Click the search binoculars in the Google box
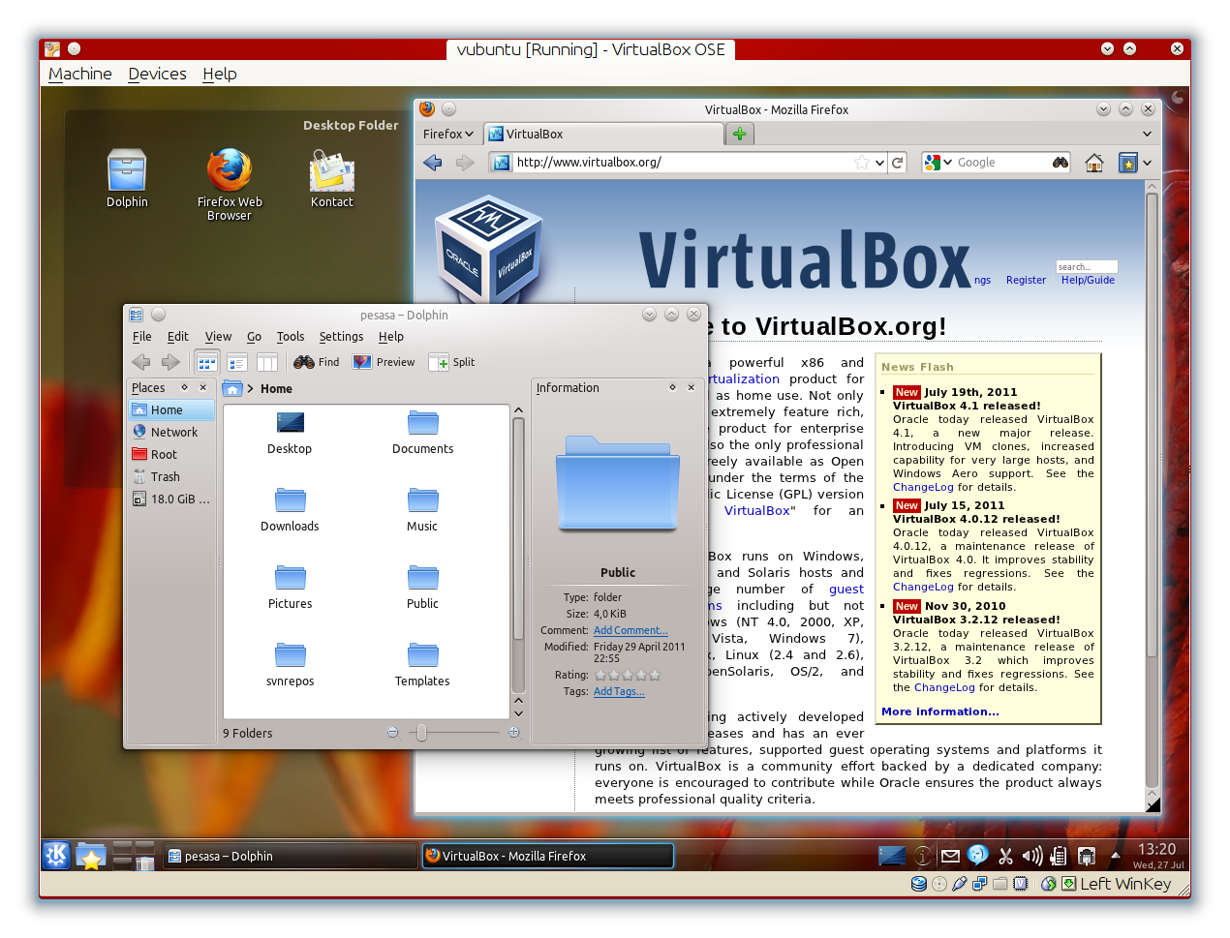The image size is (1230, 938). [x=1061, y=163]
